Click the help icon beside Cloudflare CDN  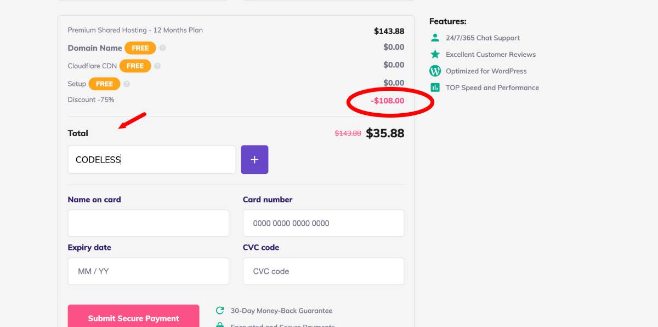tap(157, 66)
